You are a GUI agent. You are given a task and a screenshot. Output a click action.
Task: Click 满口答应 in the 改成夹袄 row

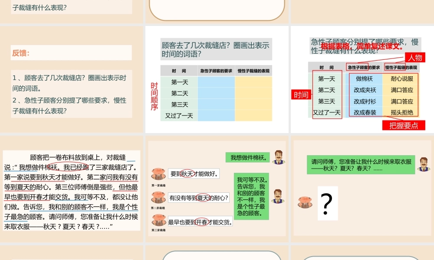(x=402, y=90)
